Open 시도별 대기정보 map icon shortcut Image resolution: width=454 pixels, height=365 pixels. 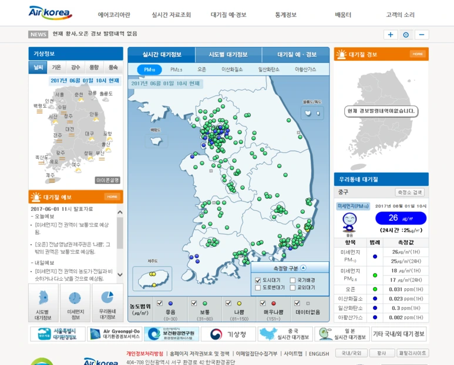[x=43, y=302]
